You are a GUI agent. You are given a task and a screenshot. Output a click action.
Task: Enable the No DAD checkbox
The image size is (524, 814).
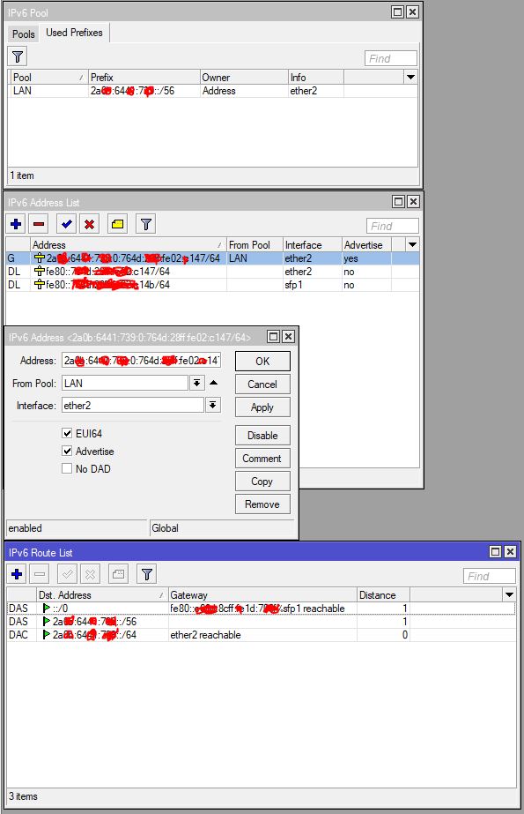[x=67, y=468]
